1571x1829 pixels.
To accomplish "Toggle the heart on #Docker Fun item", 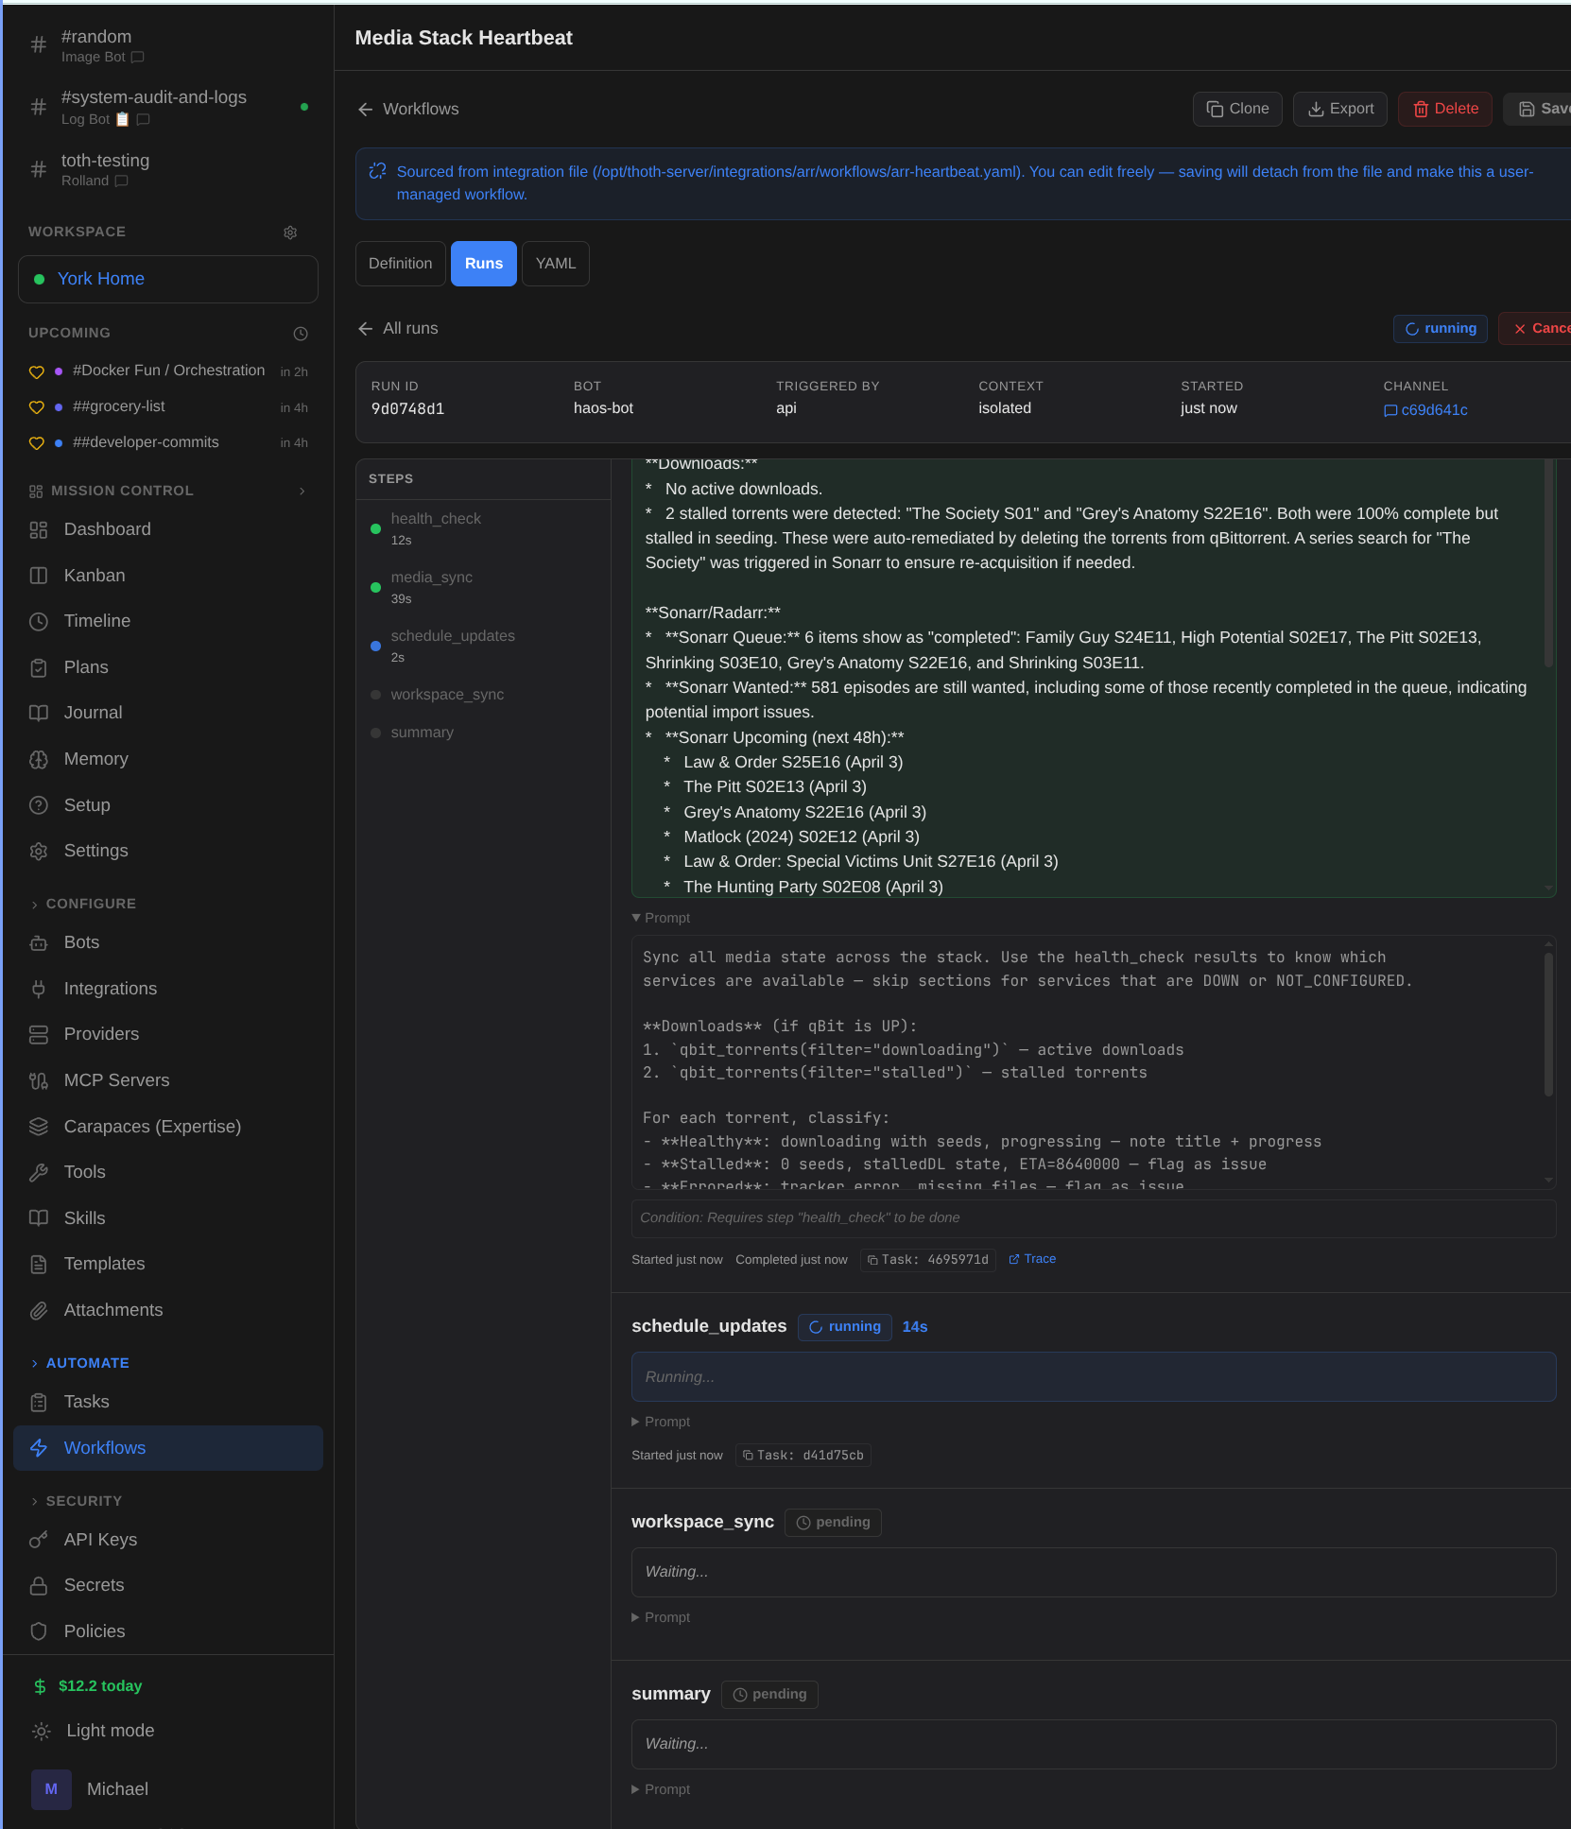I will tap(37, 371).
